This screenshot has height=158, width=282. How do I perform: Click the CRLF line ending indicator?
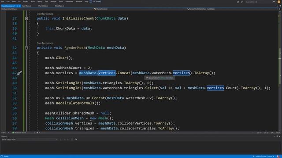(x=278, y=133)
